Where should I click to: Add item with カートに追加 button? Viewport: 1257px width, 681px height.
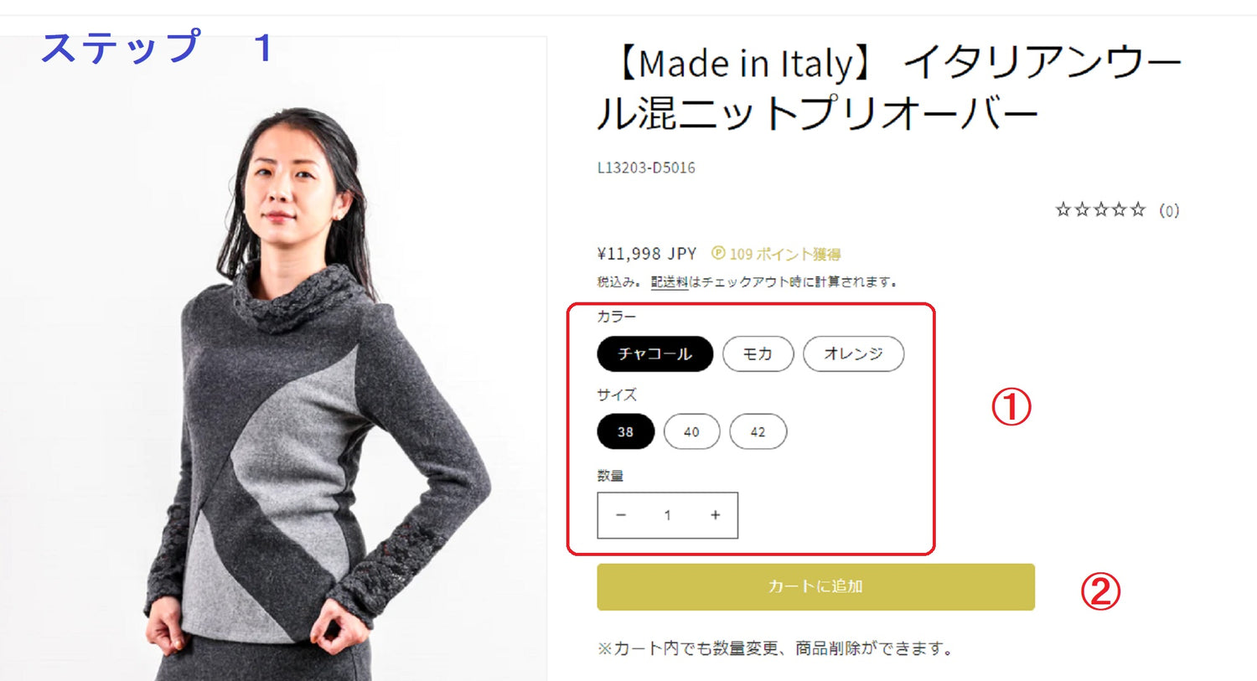click(815, 586)
